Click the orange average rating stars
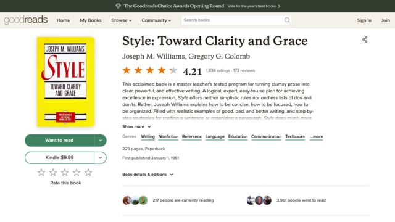 point(150,70)
